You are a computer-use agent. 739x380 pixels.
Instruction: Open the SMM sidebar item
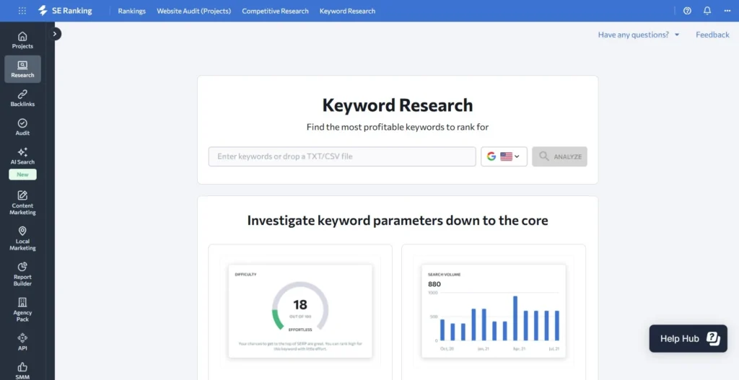tap(22, 370)
